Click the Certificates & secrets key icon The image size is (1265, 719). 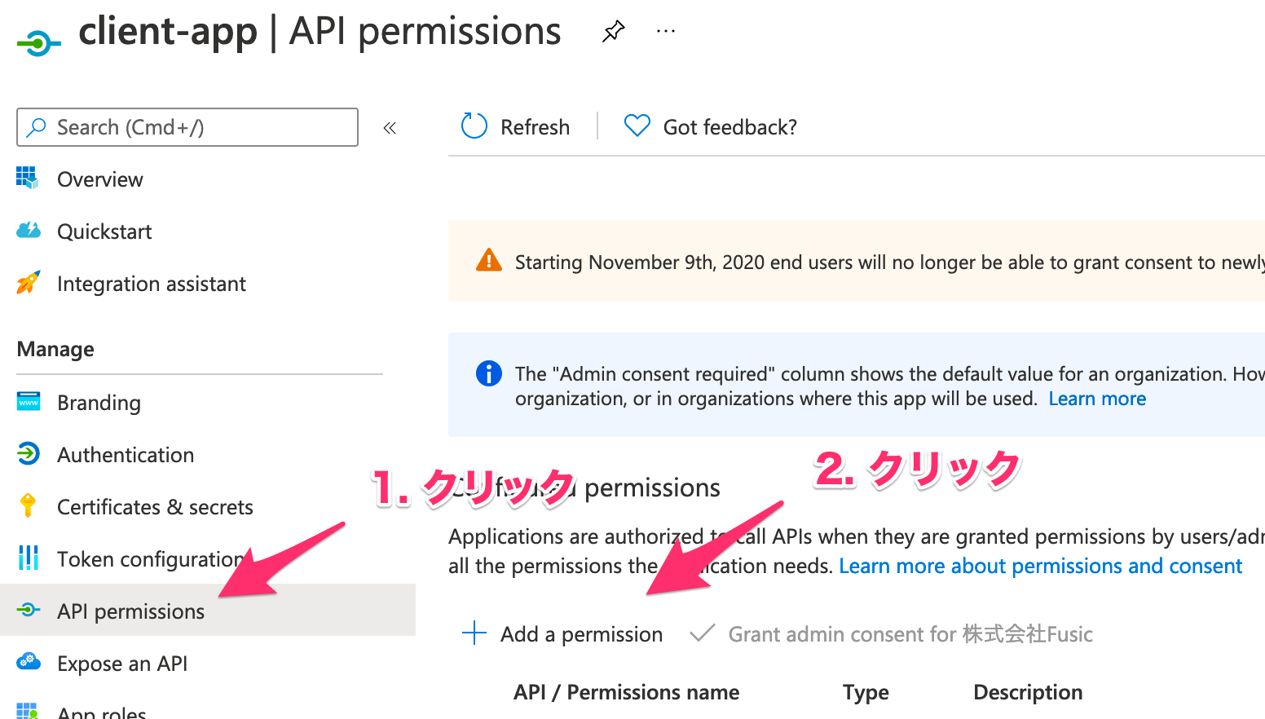(28, 506)
